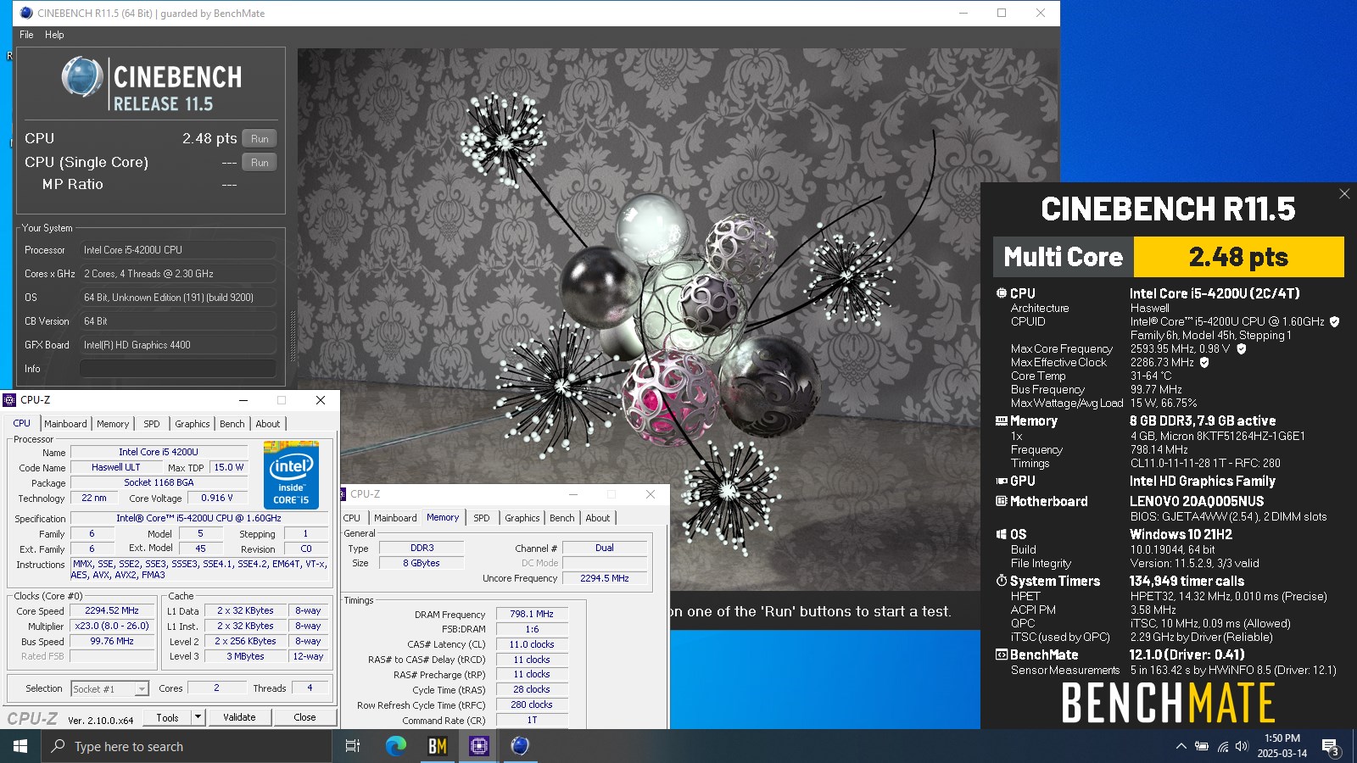This screenshot has width=1357, height=763.
Task: Select Bench tab in second CPU-Z window
Action: point(561,518)
